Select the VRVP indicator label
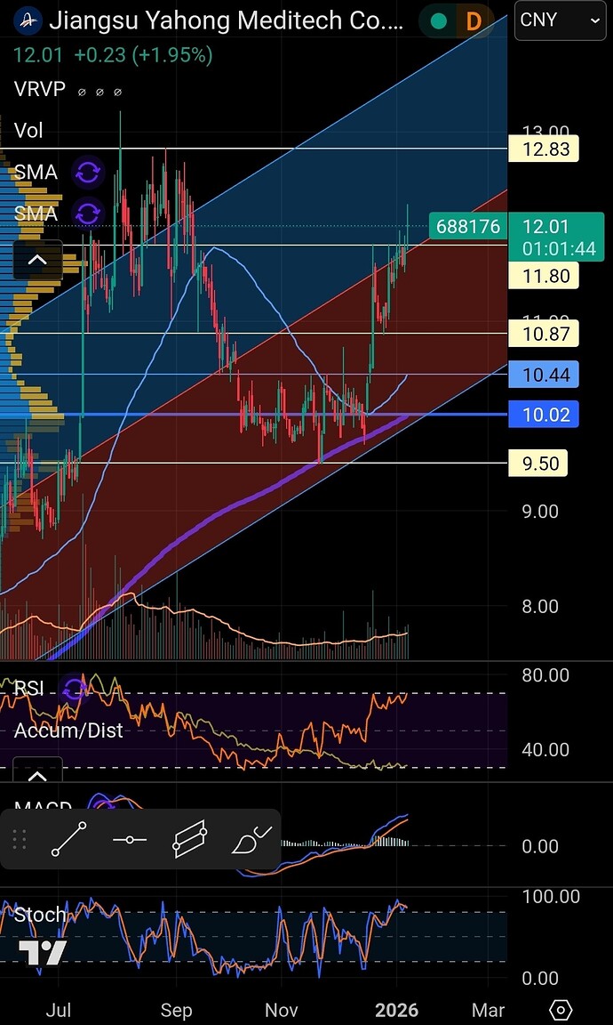 [x=40, y=89]
